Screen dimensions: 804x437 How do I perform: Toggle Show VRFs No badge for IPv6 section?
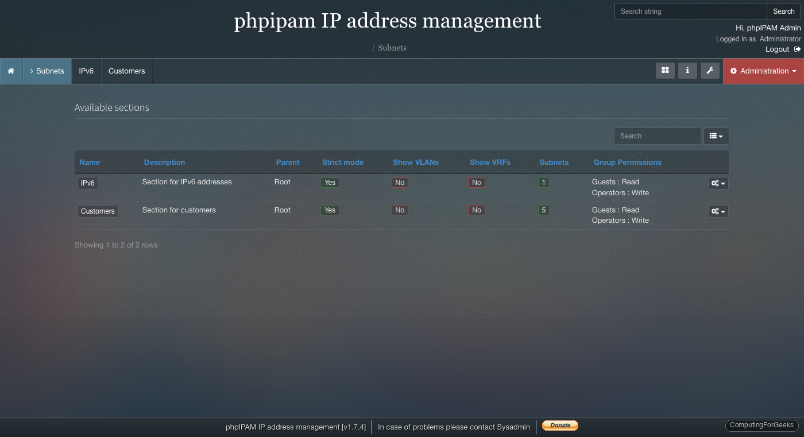(477, 182)
